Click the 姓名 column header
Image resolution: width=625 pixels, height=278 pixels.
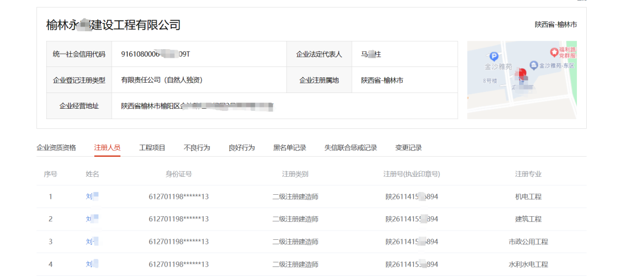point(93,174)
